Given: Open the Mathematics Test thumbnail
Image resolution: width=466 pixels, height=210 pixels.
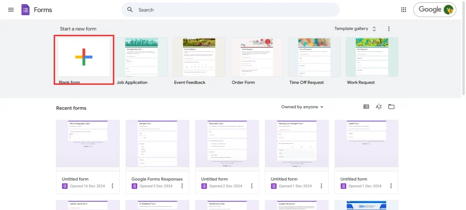Looking at the screenshot, I should (x=227, y=205).
